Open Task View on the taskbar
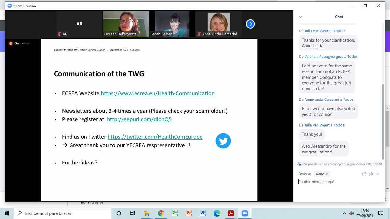This screenshot has height=219, width=390. click(132, 213)
